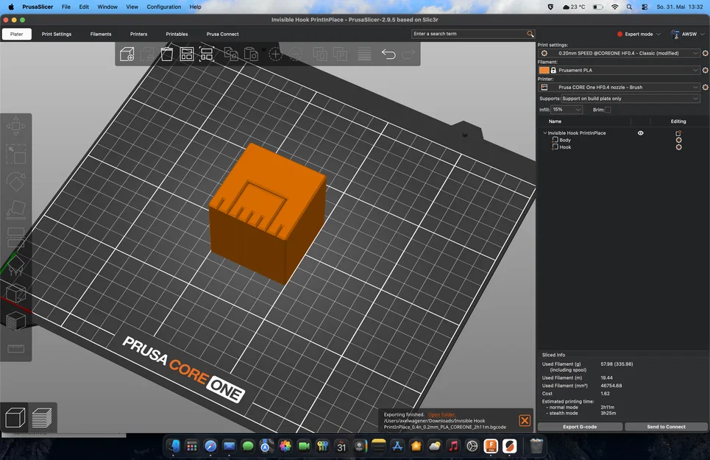Switch to Filaments tab

click(101, 34)
